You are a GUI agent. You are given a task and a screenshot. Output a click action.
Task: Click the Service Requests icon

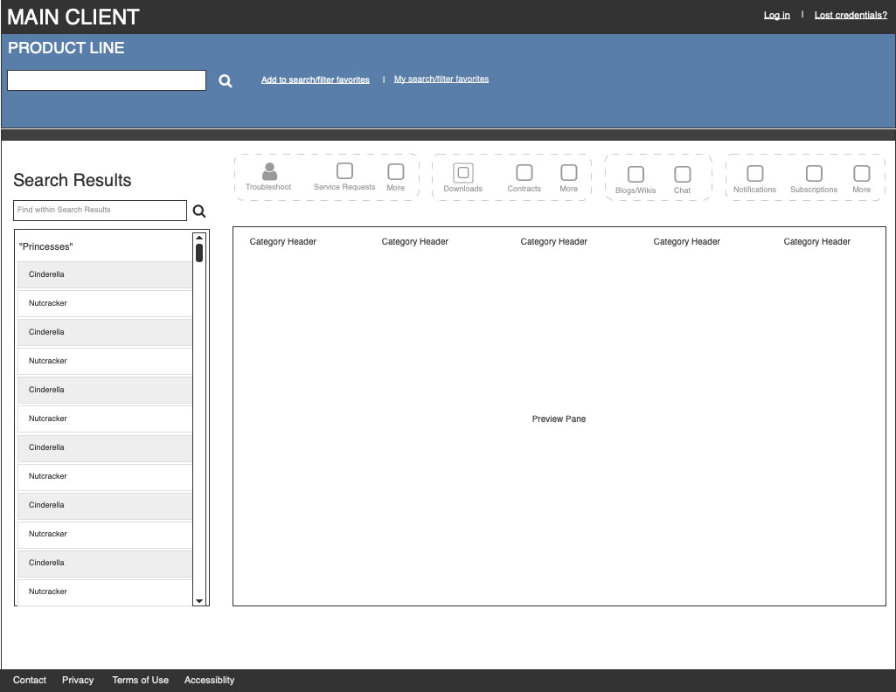click(x=344, y=171)
